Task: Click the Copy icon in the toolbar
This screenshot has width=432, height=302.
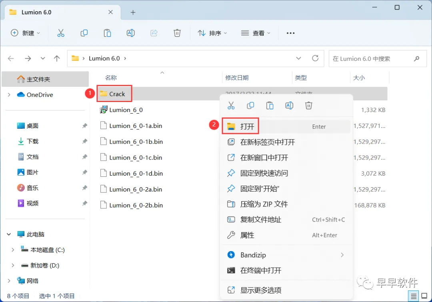Action: [84, 33]
